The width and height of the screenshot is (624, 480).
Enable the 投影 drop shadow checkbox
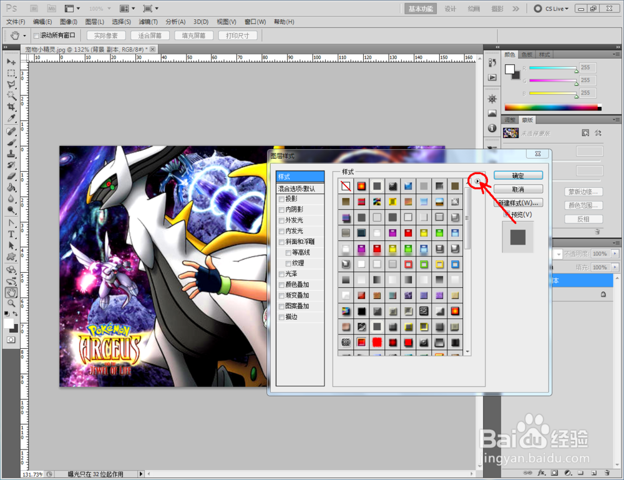pyautogui.click(x=281, y=199)
